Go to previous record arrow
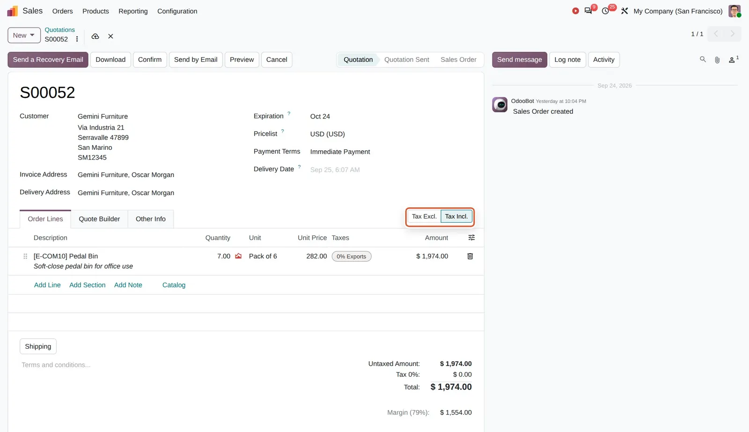Viewport: 749px width, 432px height. pyautogui.click(x=716, y=34)
